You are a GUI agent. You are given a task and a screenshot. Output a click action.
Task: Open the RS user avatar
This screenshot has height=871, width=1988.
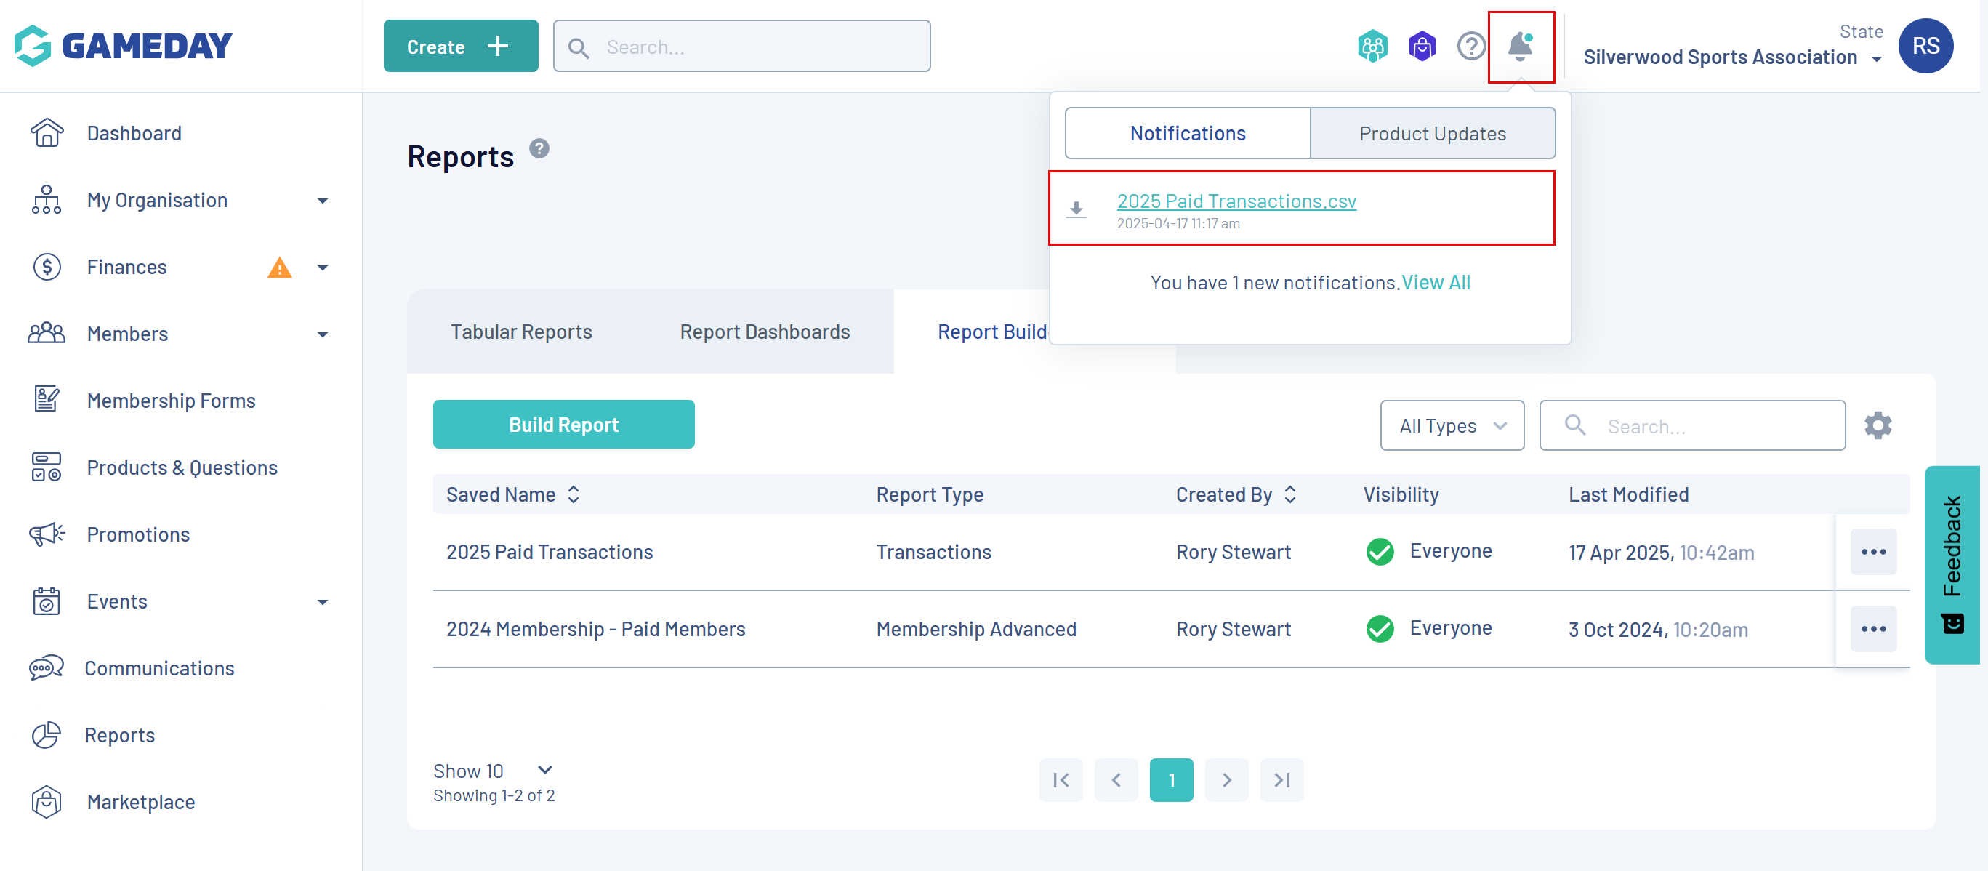[1925, 47]
